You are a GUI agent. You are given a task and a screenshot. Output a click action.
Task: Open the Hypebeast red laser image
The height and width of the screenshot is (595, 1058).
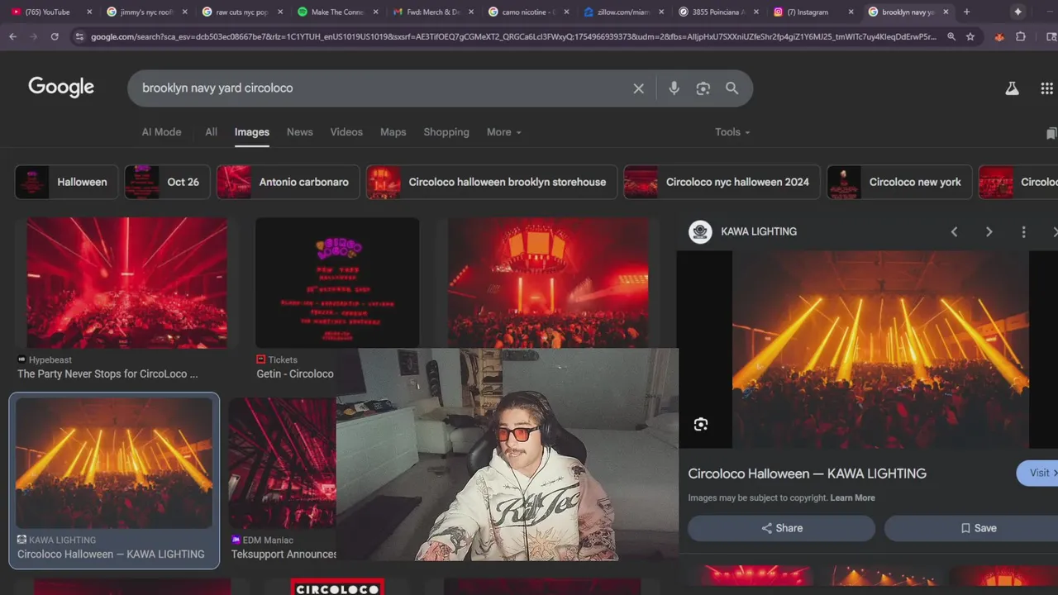[x=127, y=283]
